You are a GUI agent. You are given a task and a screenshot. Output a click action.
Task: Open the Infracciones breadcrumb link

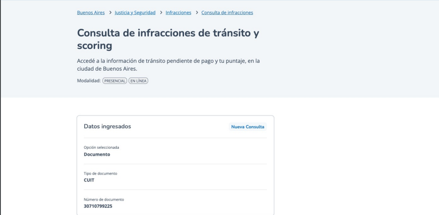[178, 12]
